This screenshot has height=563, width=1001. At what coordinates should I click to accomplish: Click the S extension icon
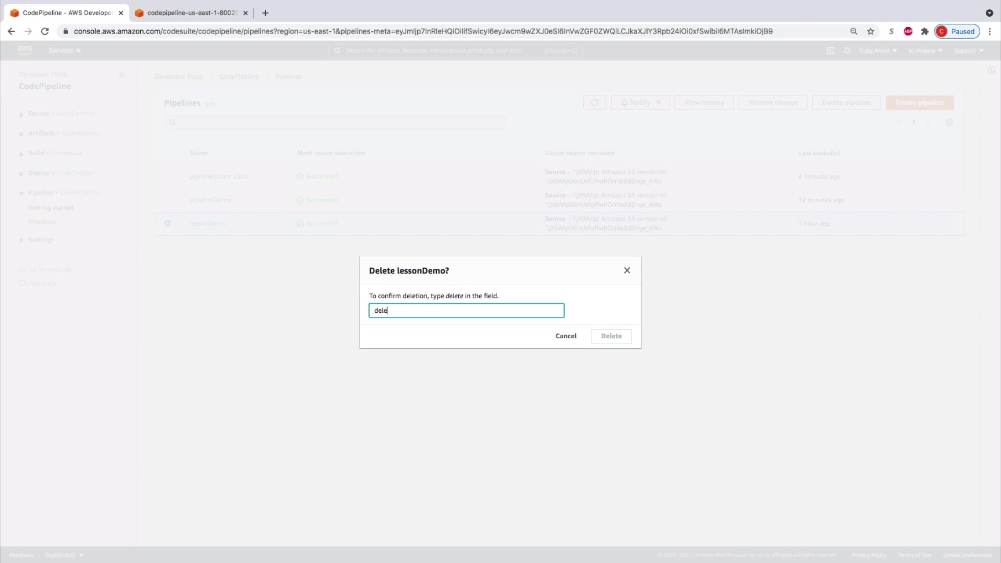[892, 31]
